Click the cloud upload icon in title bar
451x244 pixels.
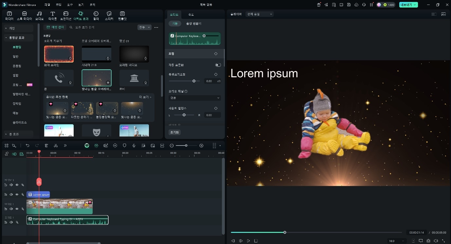click(x=356, y=5)
